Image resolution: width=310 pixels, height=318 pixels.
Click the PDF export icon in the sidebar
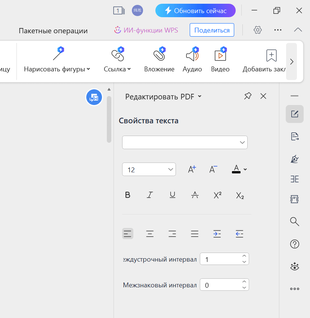point(294,136)
